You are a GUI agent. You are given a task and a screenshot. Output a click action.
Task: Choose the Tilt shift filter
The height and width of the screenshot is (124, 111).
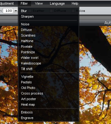point(49,69)
